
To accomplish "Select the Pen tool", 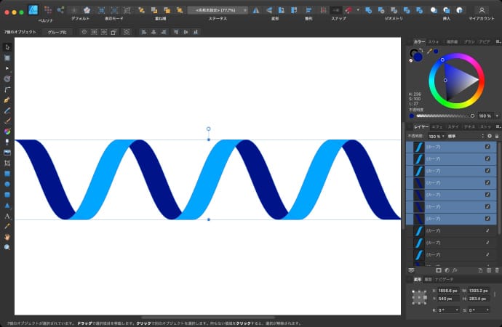I will 7,99.
